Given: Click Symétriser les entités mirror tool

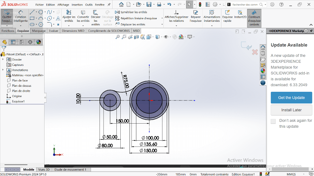Looking at the screenshot, I should click(x=131, y=12).
